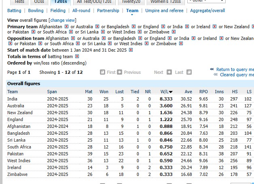The height and width of the screenshot is (184, 254).
Task: Remove Australia from Primary team filter
Action: pyautogui.click(x=97, y=27)
